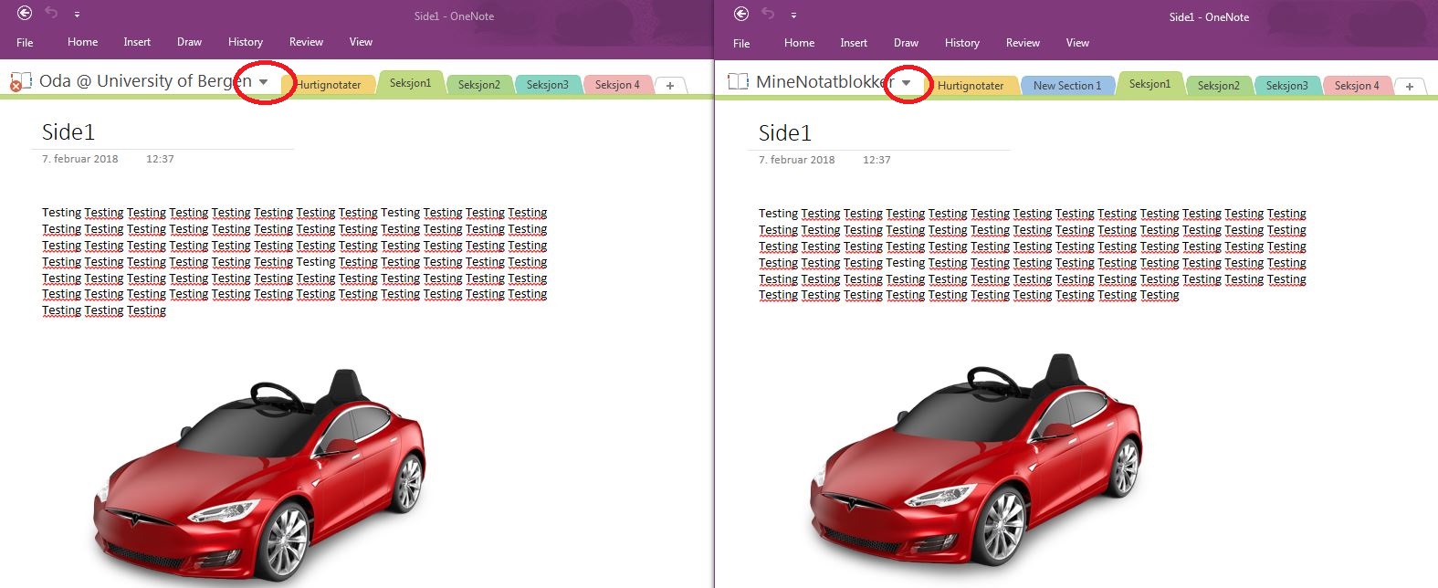Select the Hurtignotater section in the left window
Image resolution: width=1438 pixels, height=588 pixels.
329,85
